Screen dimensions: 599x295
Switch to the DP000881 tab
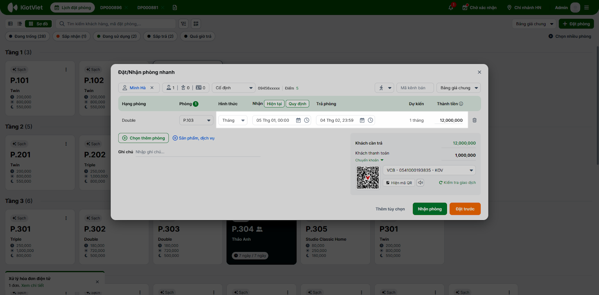click(x=148, y=7)
